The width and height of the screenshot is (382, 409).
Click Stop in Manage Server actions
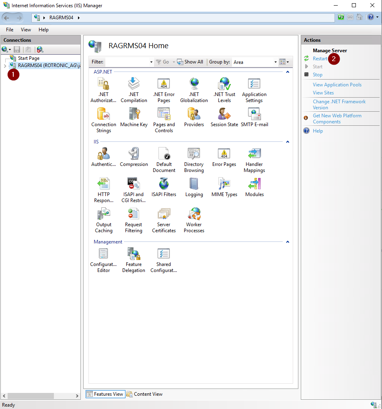pos(318,75)
